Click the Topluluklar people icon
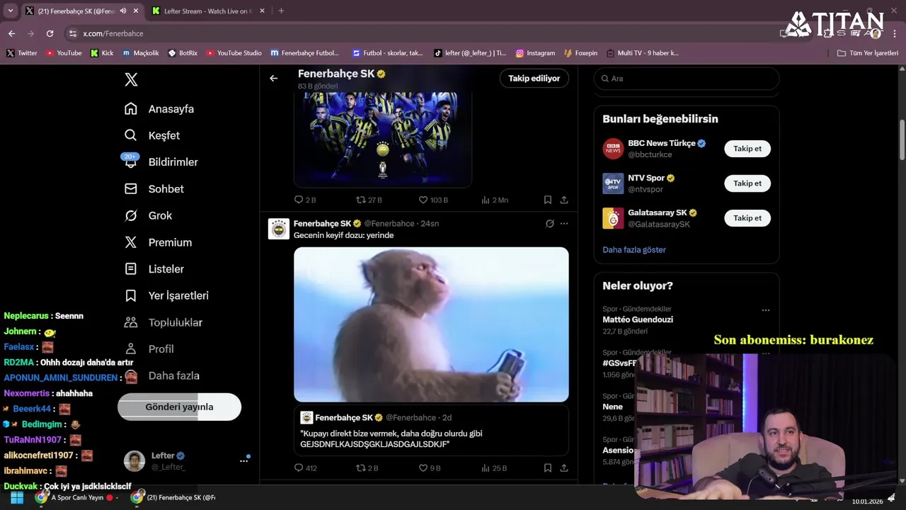Viewport: 906px width, 510px height. point(131,322)
